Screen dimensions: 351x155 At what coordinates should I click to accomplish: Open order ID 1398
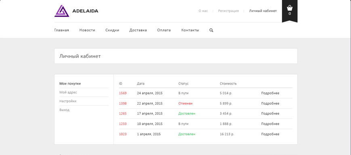point(123,103)
